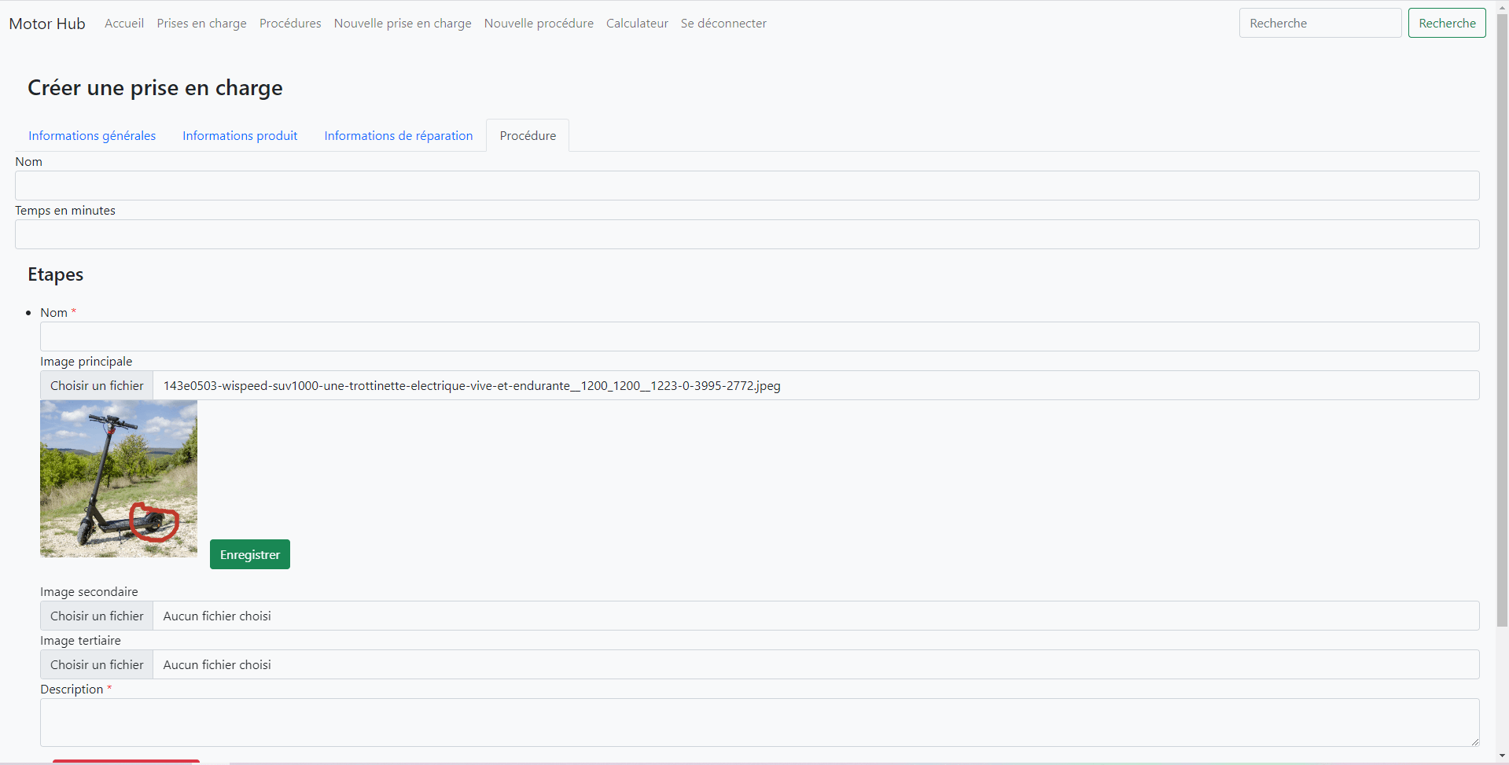Open Nouvelle procédure navigation link
Viewport: 1509px width, 765px height.
coord(539,24)
